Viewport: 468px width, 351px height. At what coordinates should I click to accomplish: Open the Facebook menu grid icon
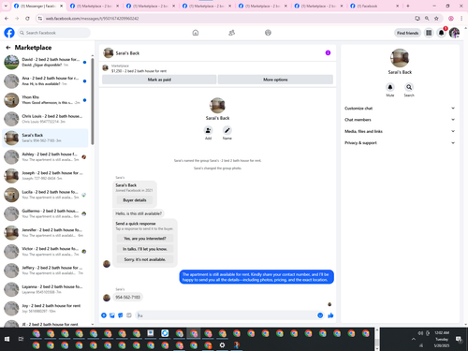pyautogui.click(x=429, y=33)
